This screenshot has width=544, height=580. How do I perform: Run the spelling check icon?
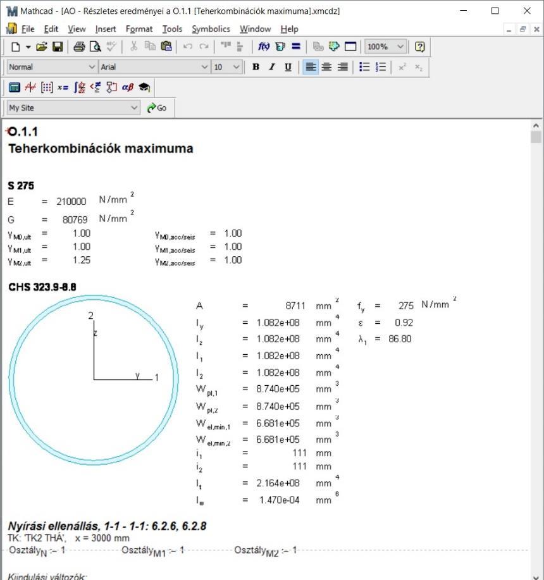tap(111, 47)
